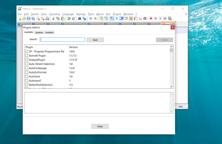
Task: Click the Print toolbar icon
Action: coord(47,18)
